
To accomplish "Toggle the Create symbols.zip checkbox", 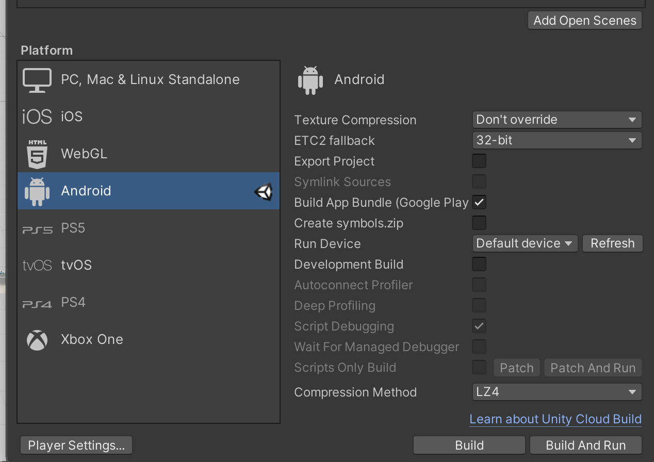I will 479,223.
